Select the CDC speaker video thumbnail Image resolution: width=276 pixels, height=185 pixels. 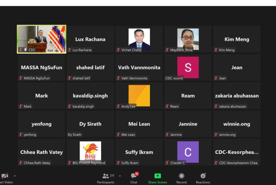41,39
